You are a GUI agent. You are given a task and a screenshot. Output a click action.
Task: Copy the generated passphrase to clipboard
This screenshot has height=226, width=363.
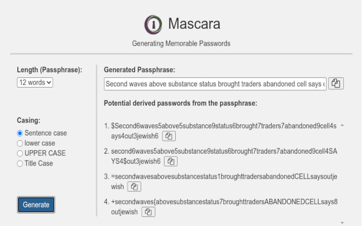point(336,84)
